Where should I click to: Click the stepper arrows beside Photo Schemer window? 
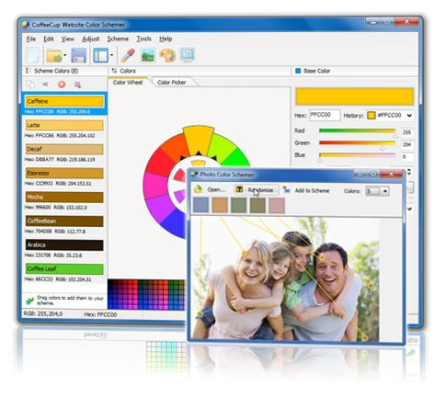click(x=410, y=172)
